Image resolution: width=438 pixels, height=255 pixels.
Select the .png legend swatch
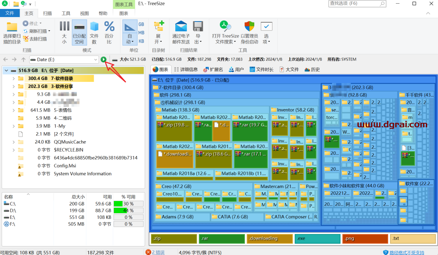click(365, 238)
